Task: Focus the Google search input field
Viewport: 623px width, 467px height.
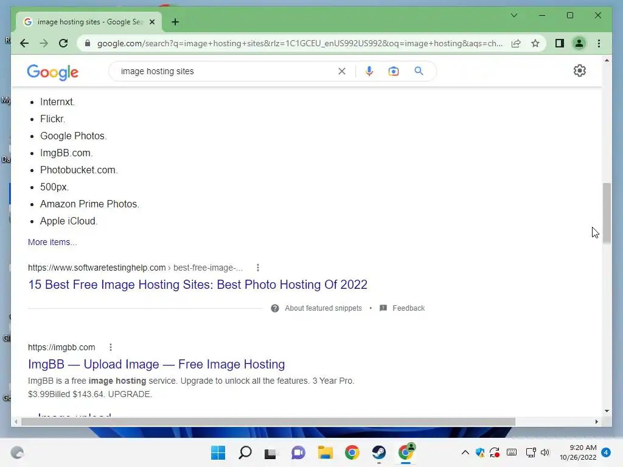Action: [226, 71]
